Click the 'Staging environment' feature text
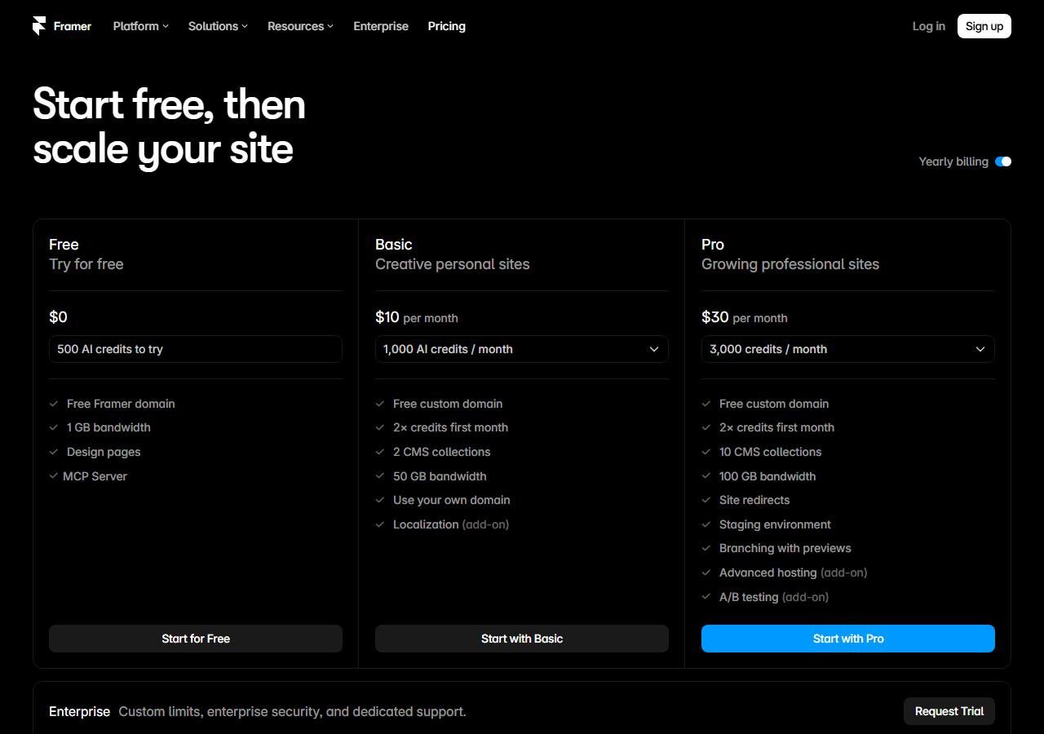Image resolution: width=1044 pixels, height=734 pixels. coord(775,524)
